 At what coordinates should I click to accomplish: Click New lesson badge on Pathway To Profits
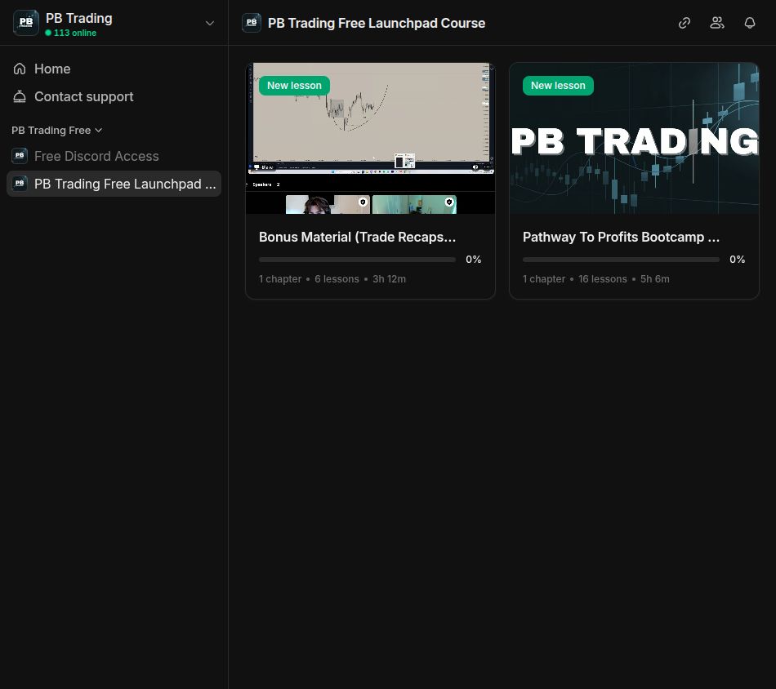[558, 86]
